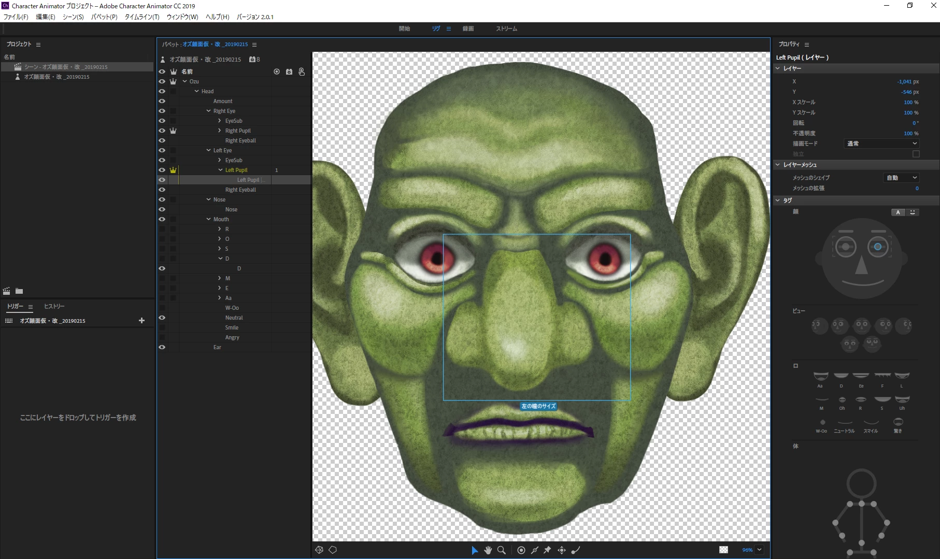Image resolution: width=940 pixels, height=559 pixels.
Task: Collapse the Ozu group
Action: click(x=184, y=81)
